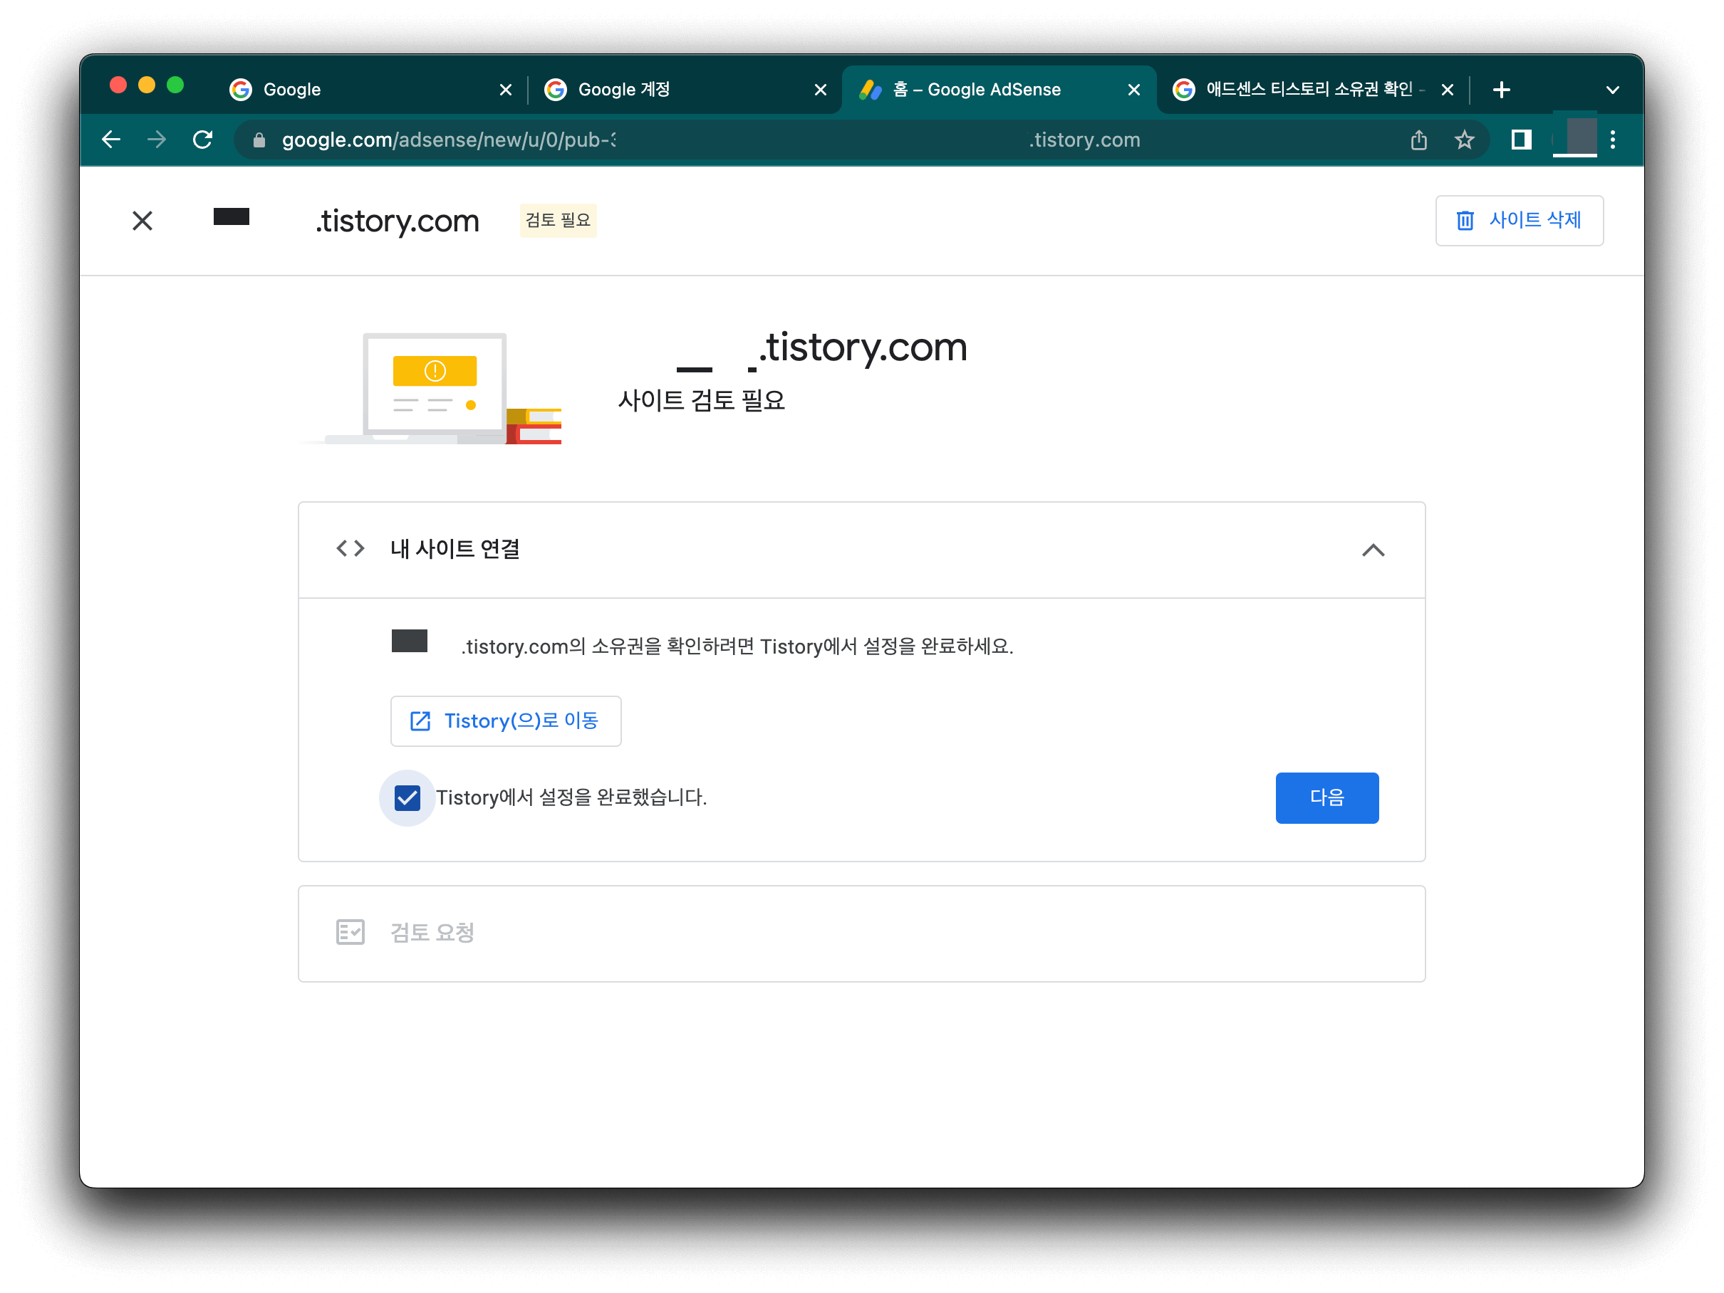
Task: Open the tab search dropdown arrow
Action: 1613,90
